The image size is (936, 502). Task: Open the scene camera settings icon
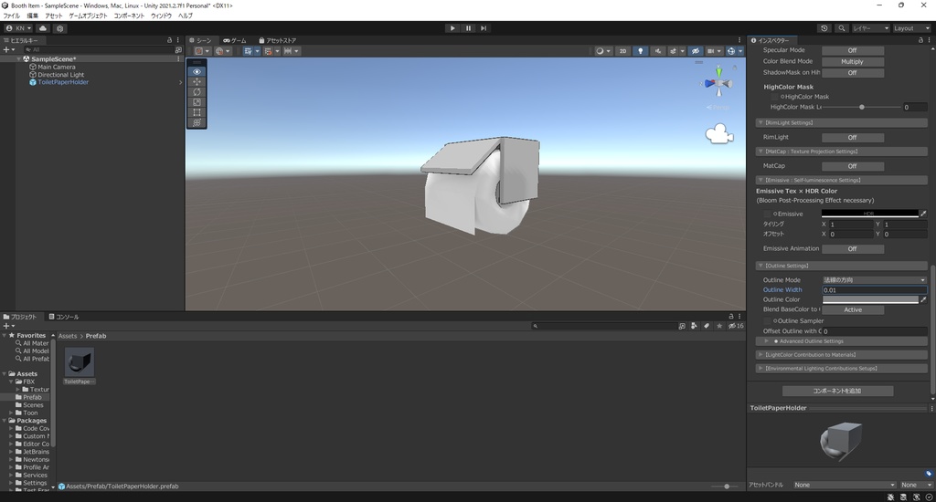click(713, 51)
